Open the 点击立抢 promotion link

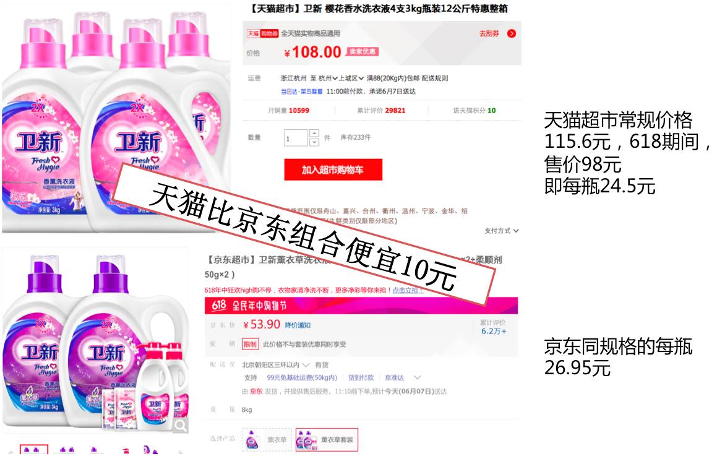(407, 290)
